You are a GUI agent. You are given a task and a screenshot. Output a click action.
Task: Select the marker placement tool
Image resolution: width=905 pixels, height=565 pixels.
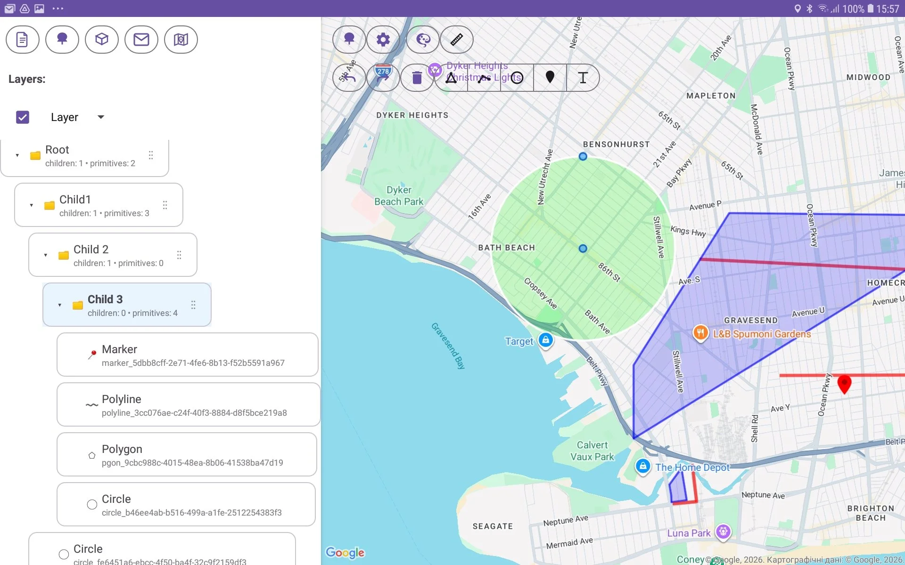(x=550, y=78)
